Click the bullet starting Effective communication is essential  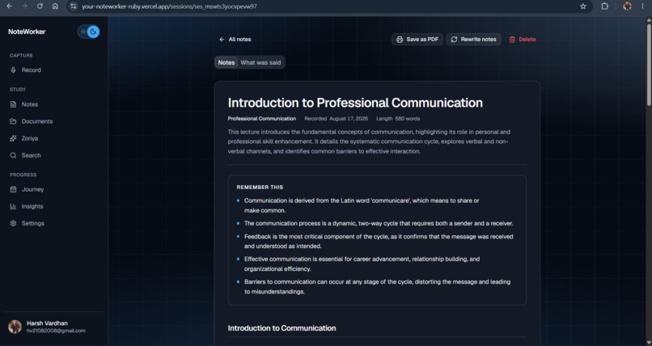[362, 264]
